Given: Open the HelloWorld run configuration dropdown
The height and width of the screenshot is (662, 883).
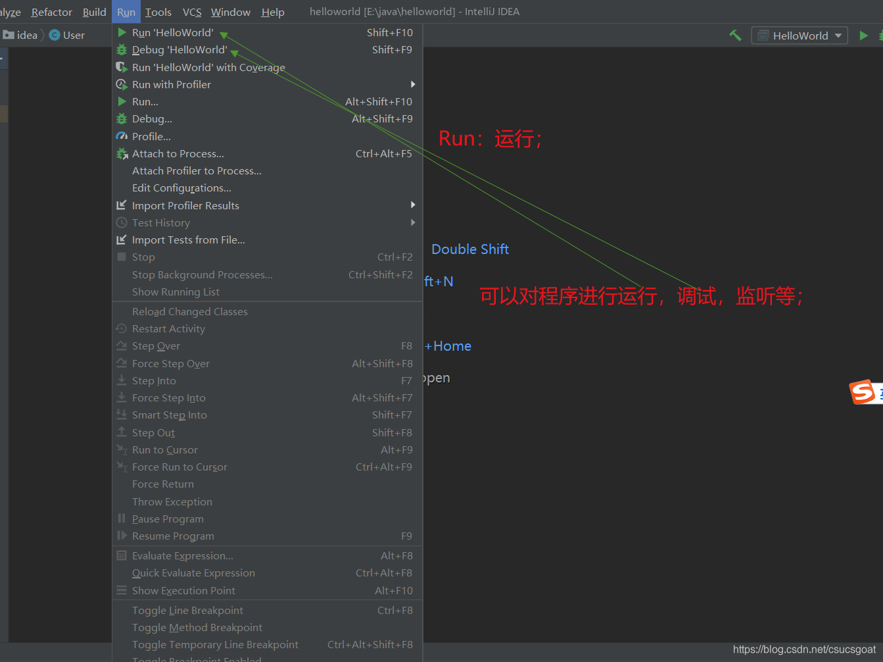Looking at the screenshot, I should tap(799, 36).
